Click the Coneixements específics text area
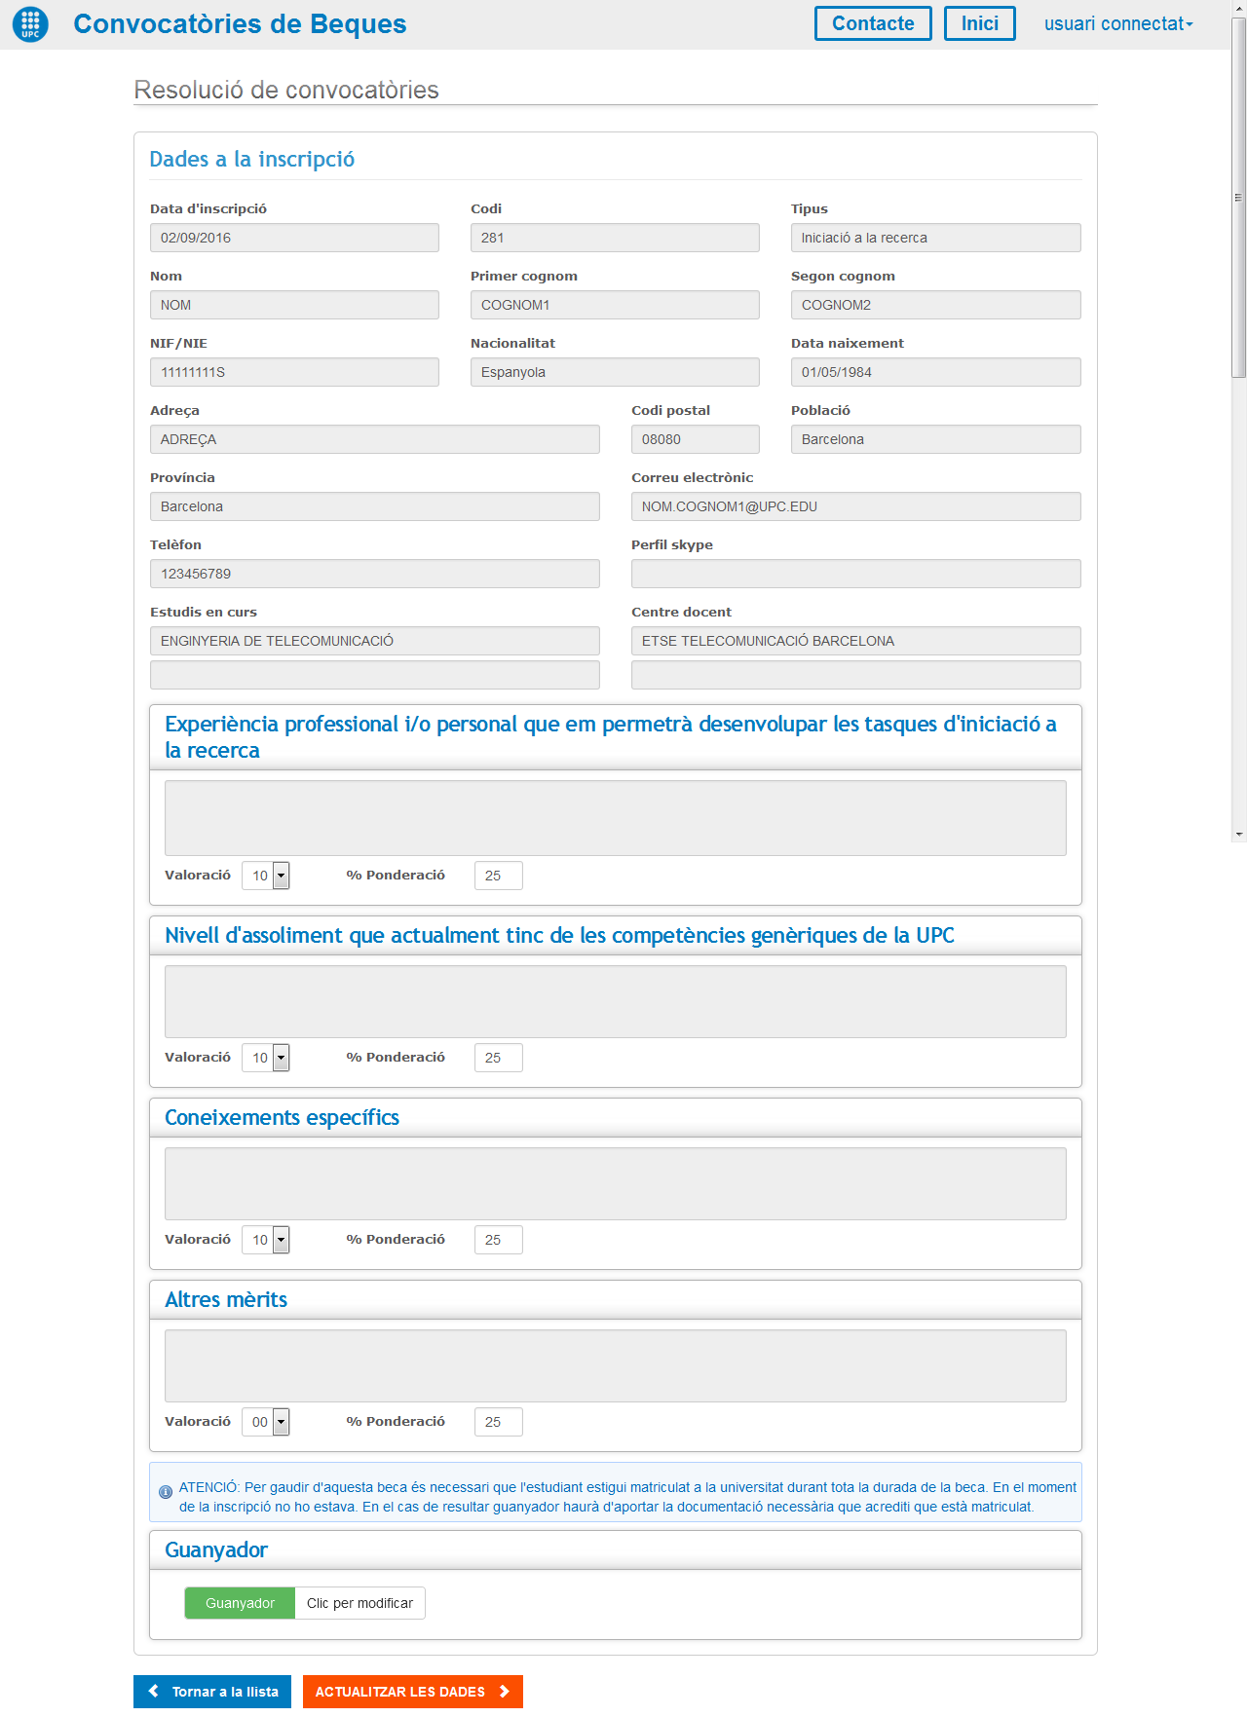 (x=615, y=1183)
